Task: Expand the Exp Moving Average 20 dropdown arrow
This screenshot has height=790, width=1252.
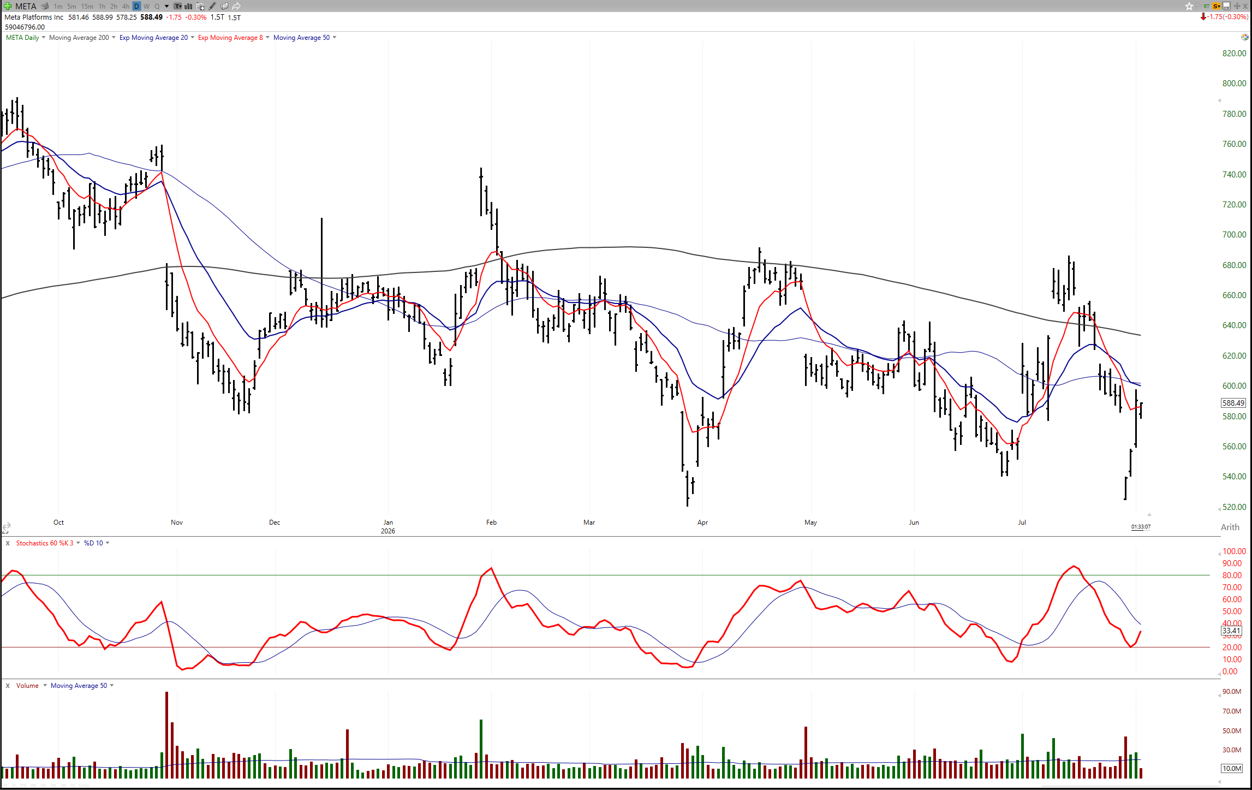Action: (x=192, y=38)
